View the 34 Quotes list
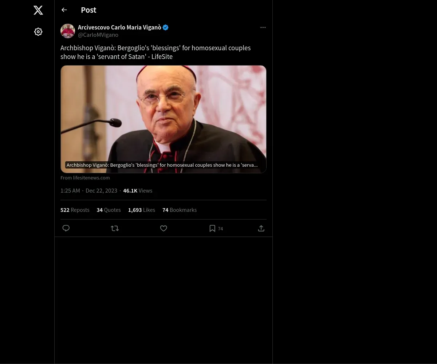Screen dimensions: 437x364 (109, 210)
